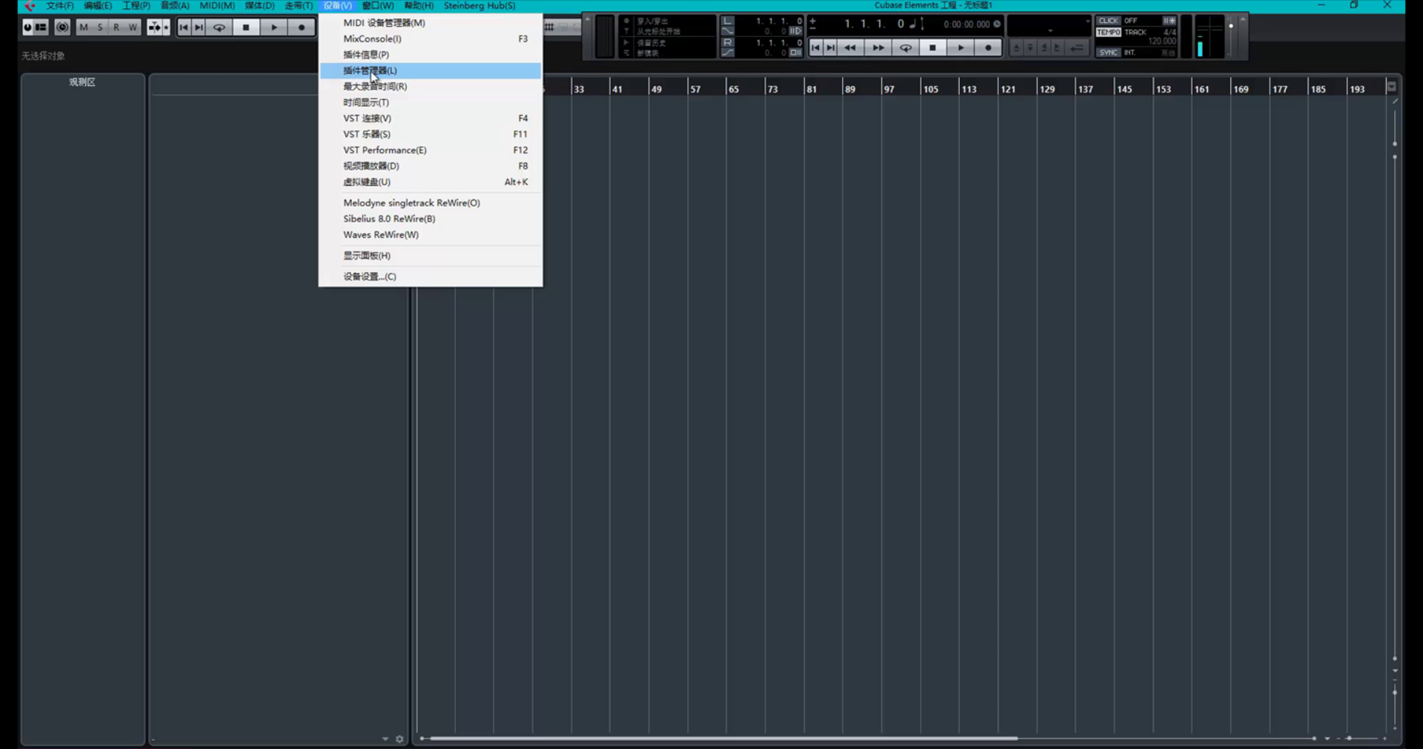Screen dimensions: 1423x749
Task: Click Rewind in the transport panel
Action: point(850,48)
